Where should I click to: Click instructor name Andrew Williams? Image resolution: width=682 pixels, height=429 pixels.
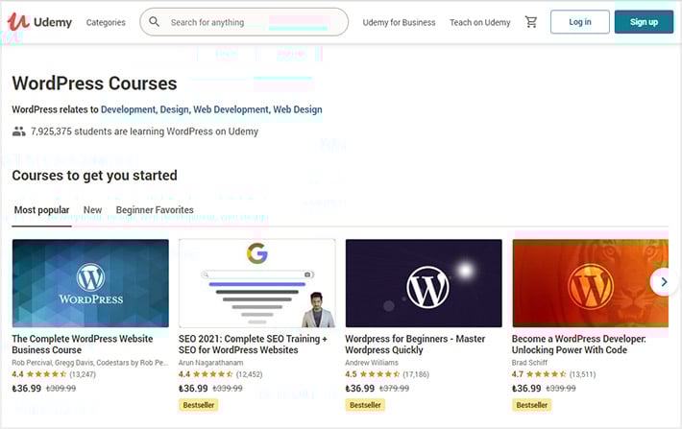(372, 363)
